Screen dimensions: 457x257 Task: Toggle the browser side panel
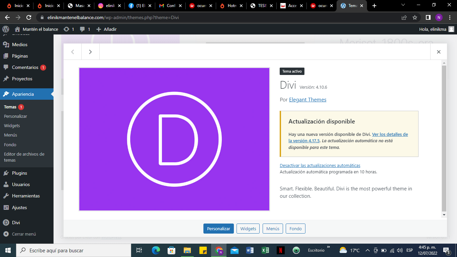(x=428, y=17)
